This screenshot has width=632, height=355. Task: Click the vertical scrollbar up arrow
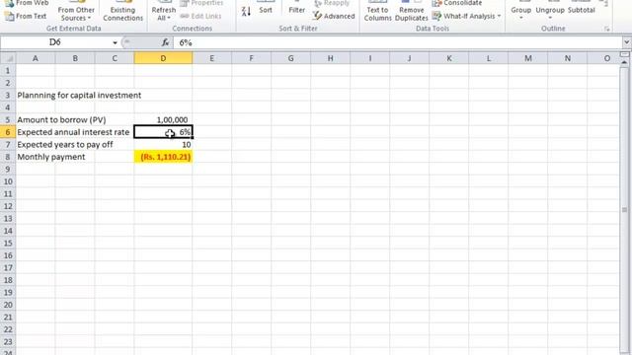click(x=625, y=62)
